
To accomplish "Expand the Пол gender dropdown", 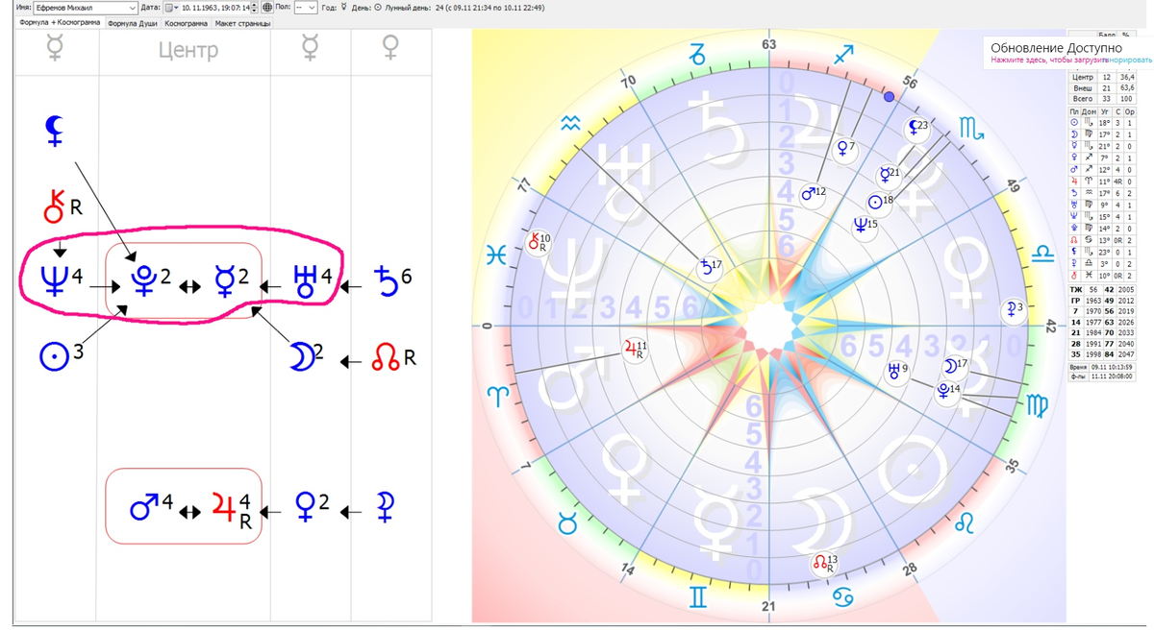I will coord(310,7).
